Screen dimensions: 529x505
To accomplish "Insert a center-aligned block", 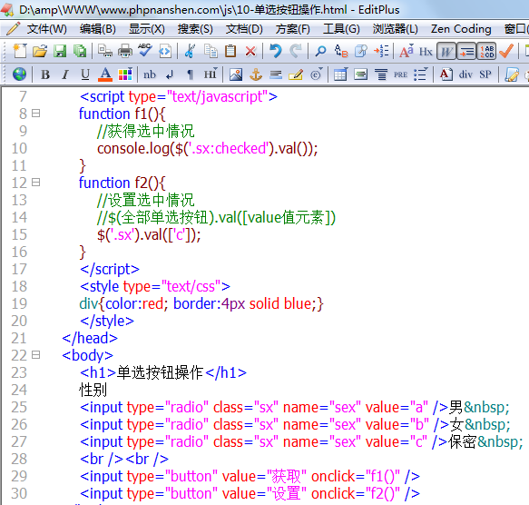I will pyautogui.click(x=360, y=74).
